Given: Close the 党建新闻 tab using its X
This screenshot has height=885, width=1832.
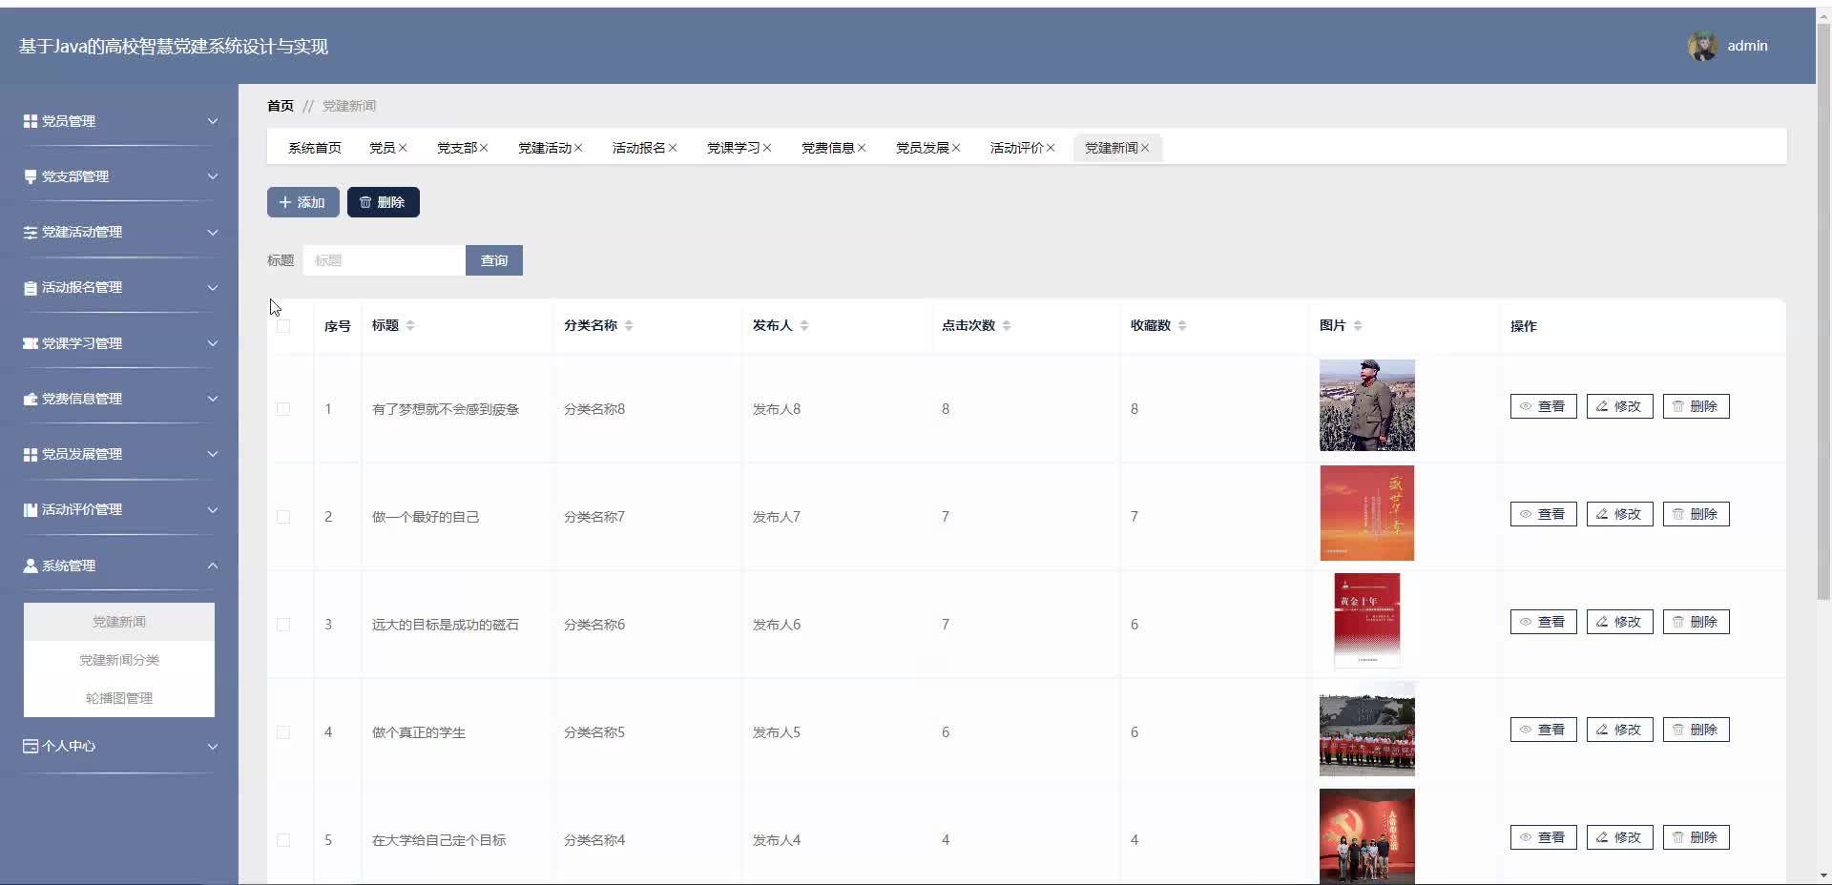Looking at the screenshot, I should tap(1145, 148).
